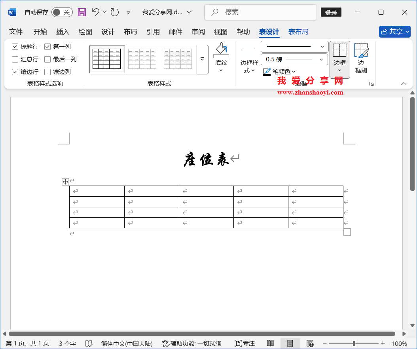Open the border group dialog launcher

(371, 84)
